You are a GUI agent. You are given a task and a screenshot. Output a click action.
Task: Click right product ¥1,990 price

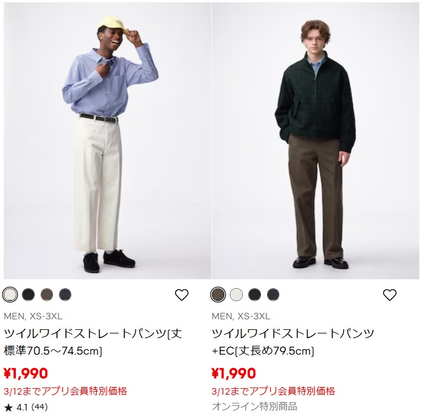233,373
